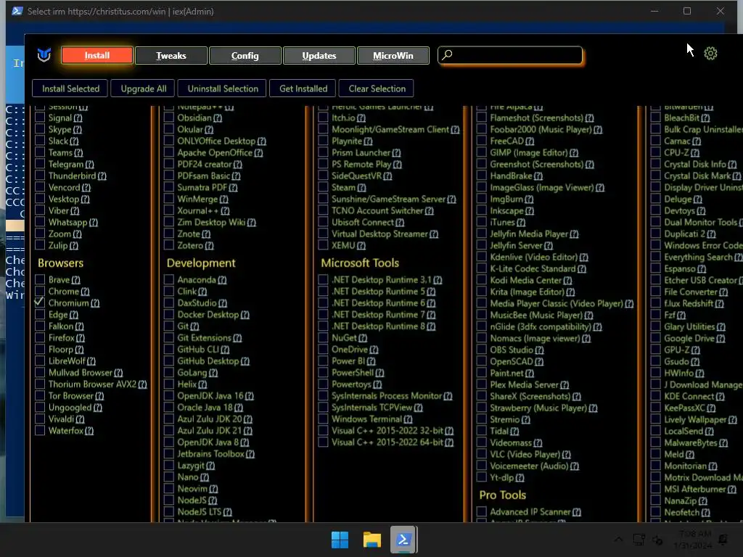
Task: Click the Upgrade All button
Action: [x=143, y=88]
